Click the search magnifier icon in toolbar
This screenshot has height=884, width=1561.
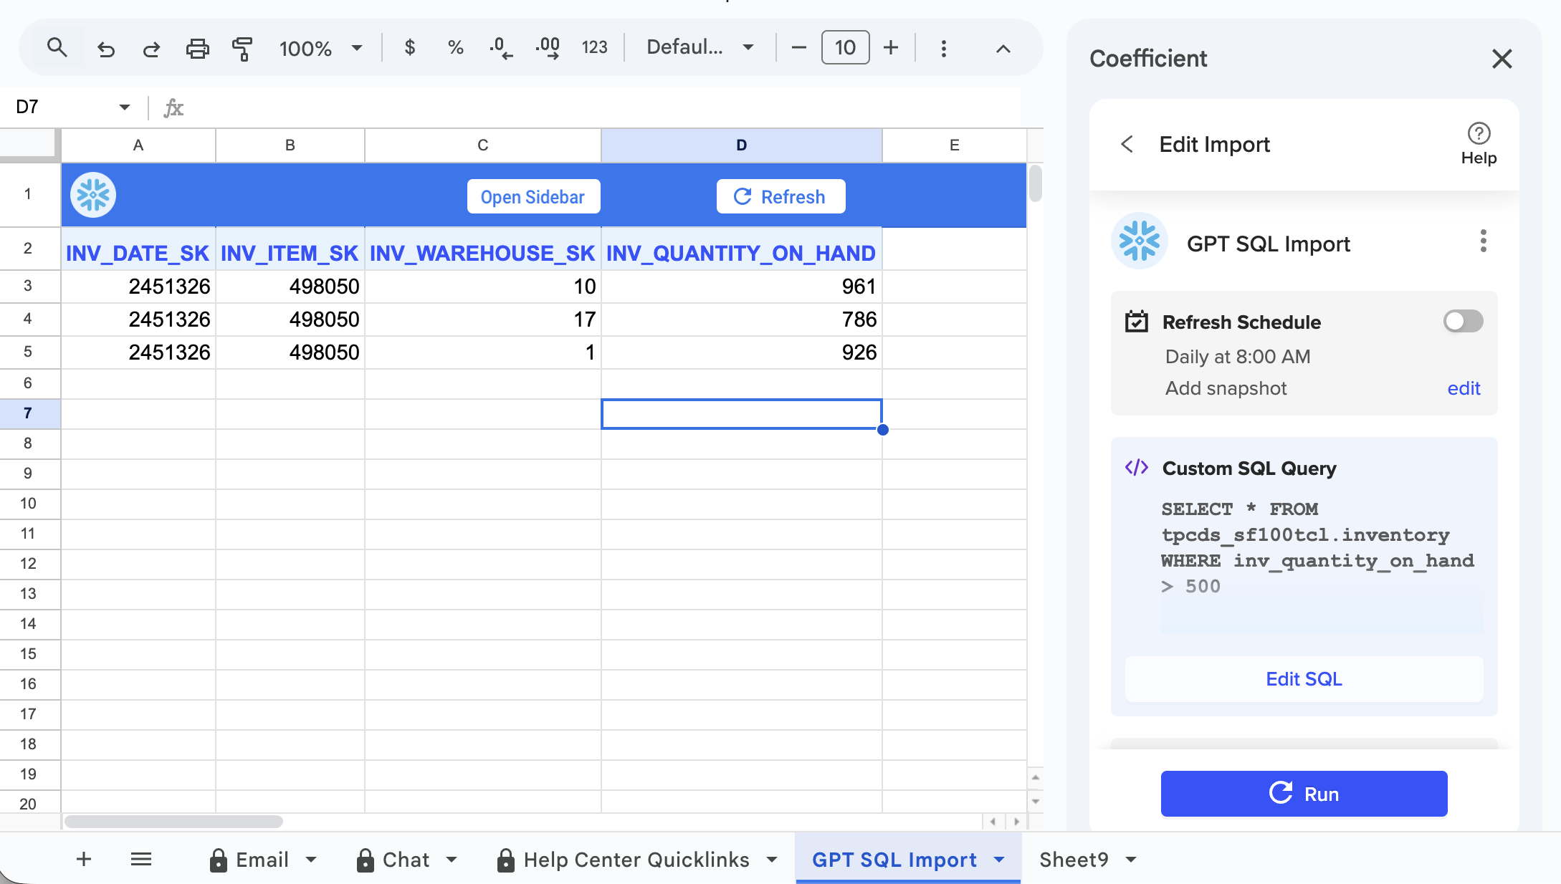point(57,48)
